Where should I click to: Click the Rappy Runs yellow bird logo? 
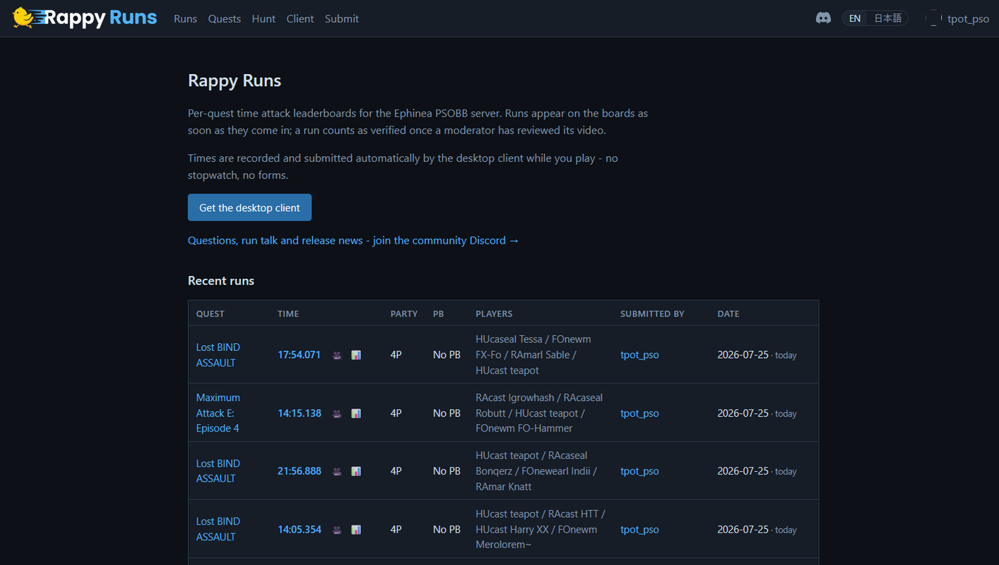coord(23,18)
